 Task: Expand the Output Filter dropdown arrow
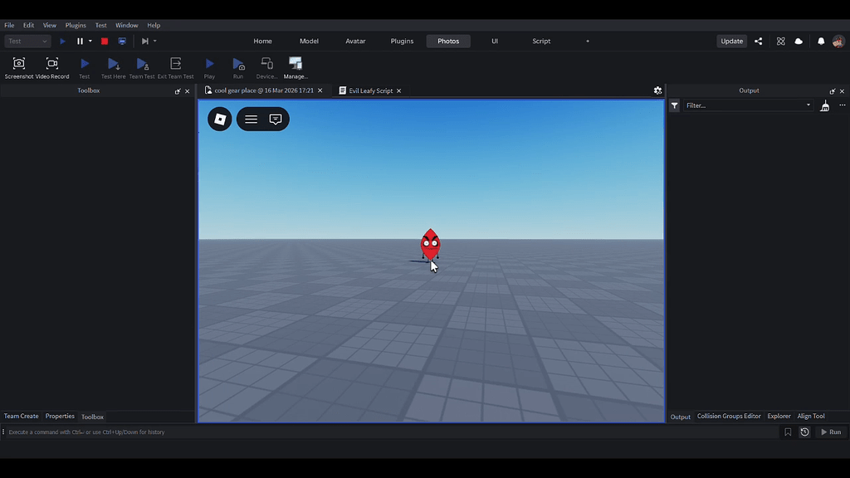[x=808, y=105]
